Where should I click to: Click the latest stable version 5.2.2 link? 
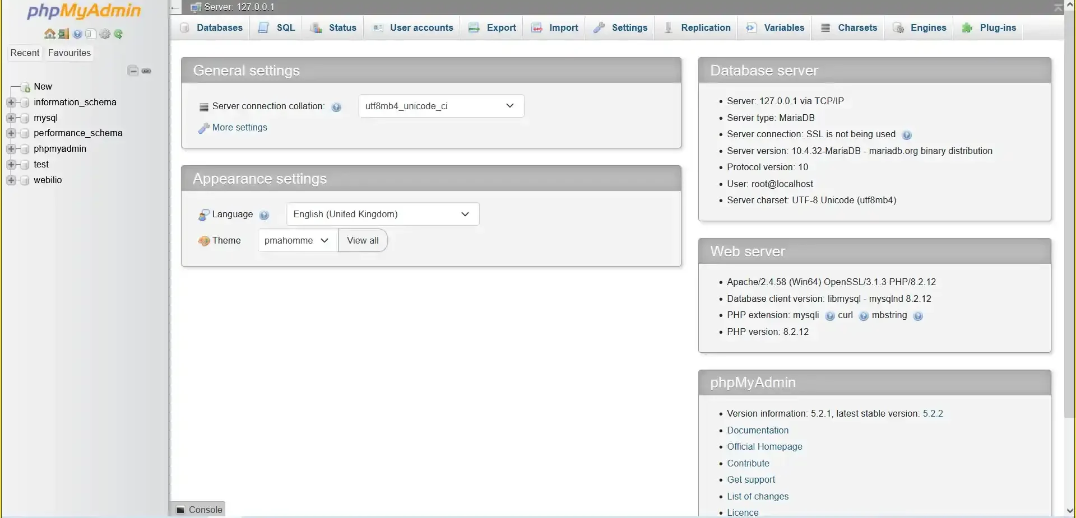(933, 414)
